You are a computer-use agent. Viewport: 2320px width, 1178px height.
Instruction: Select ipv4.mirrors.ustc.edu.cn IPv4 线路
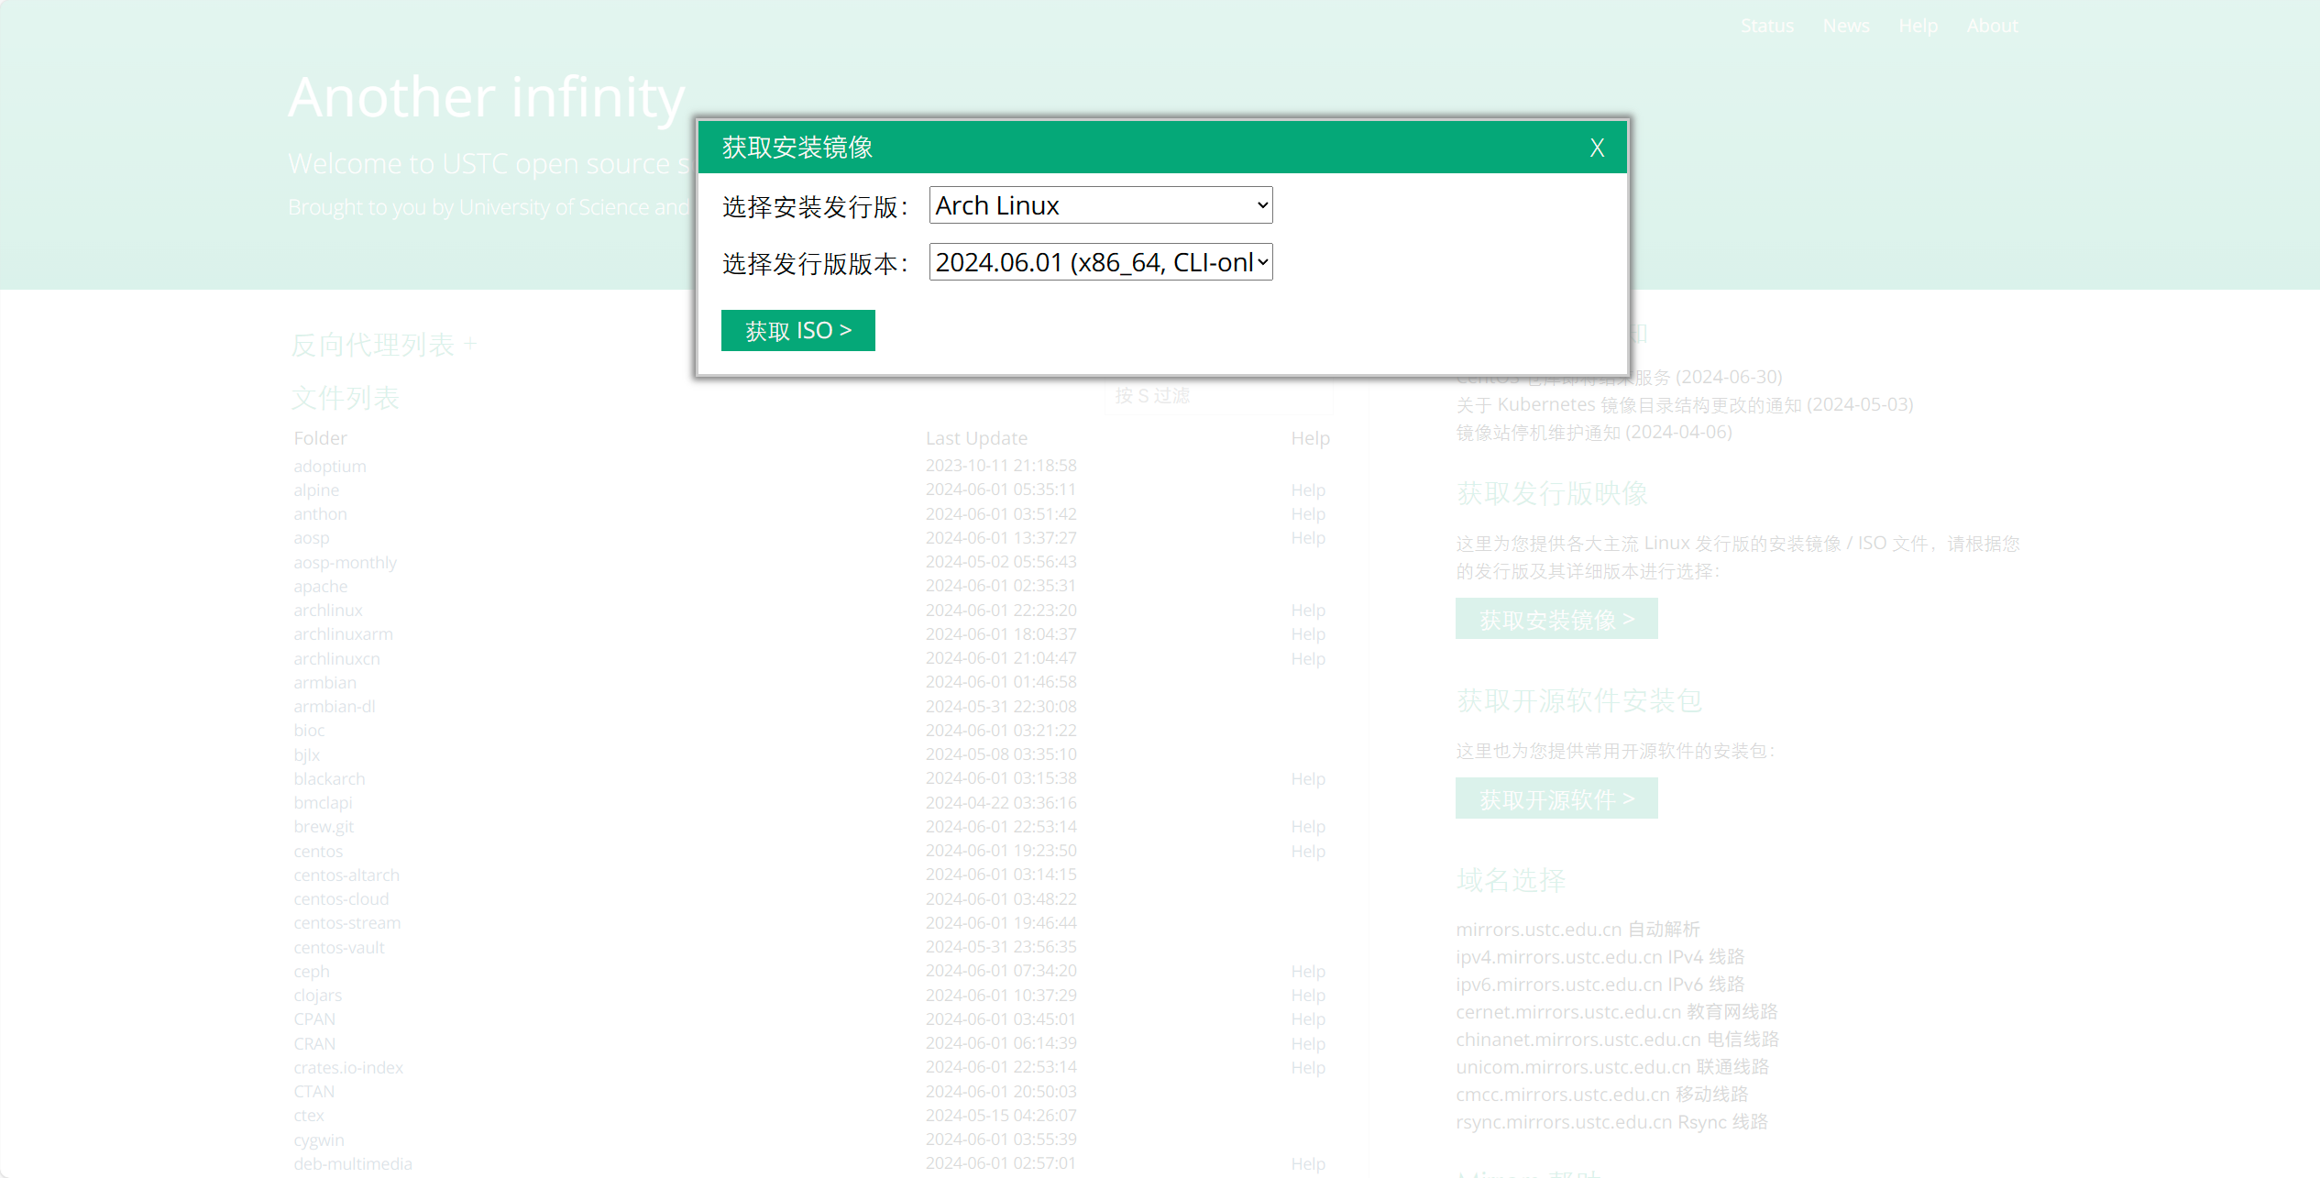(x=1600, y=956)
